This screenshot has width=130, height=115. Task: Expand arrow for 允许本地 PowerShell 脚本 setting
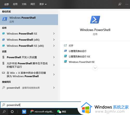click(x=54, y=65)
